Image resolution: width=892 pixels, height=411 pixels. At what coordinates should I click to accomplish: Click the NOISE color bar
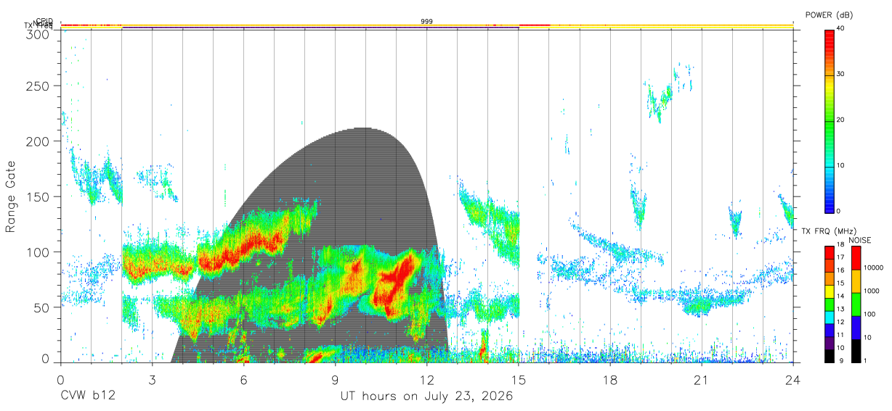[856, 304]
